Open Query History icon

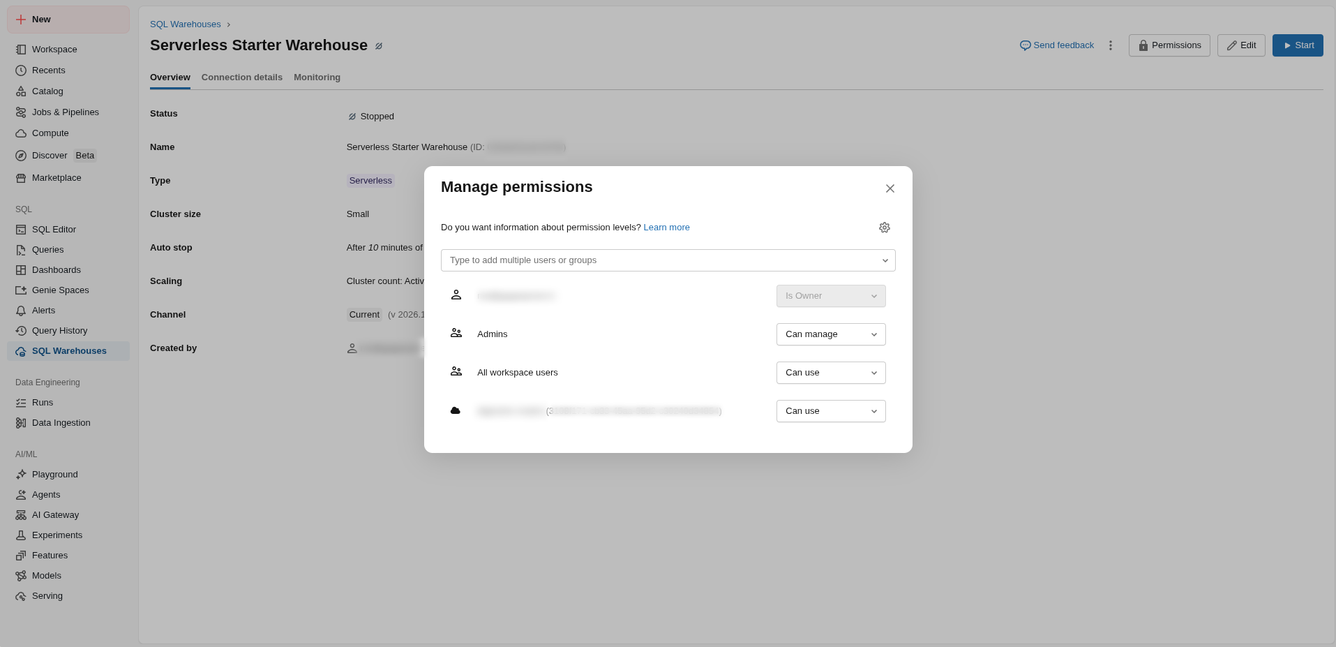(21, 331)
